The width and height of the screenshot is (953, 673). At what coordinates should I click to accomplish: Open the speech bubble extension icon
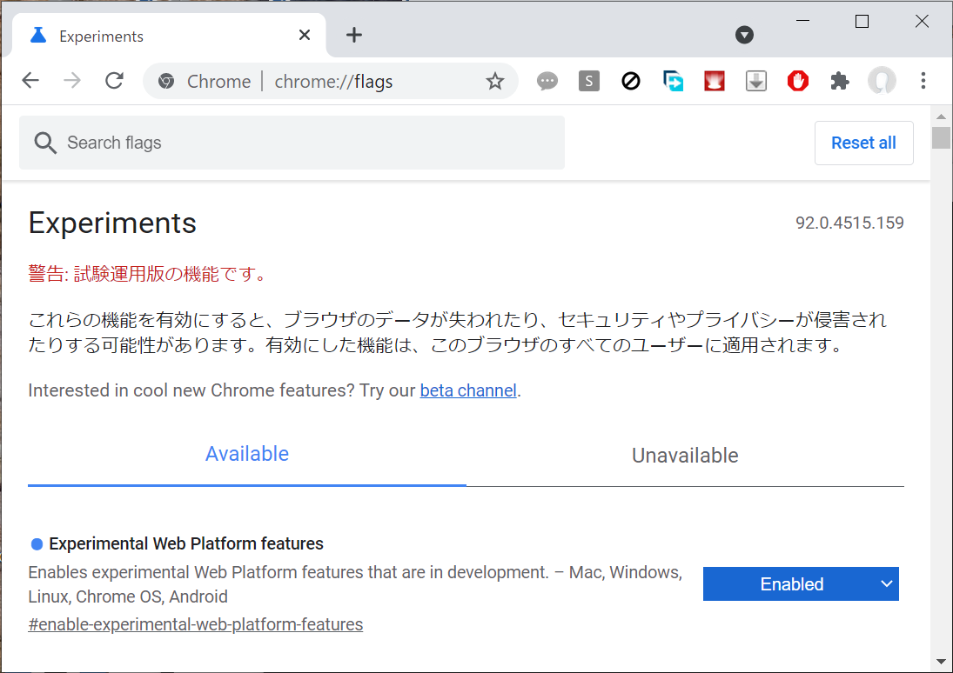(x=547, y=81)
